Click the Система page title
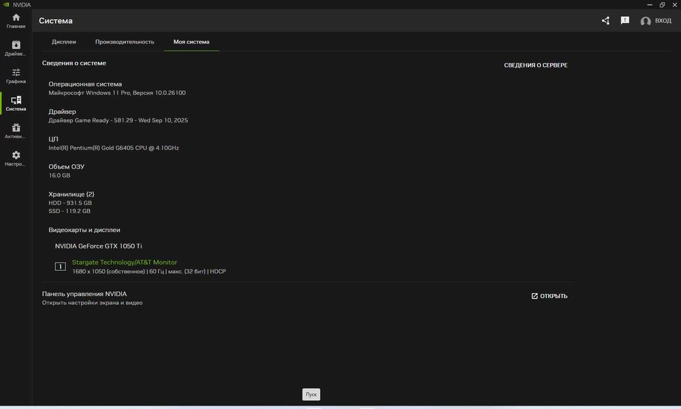This screenshot has height=409, width=681. pyautogui.click(x=56, y=20)
